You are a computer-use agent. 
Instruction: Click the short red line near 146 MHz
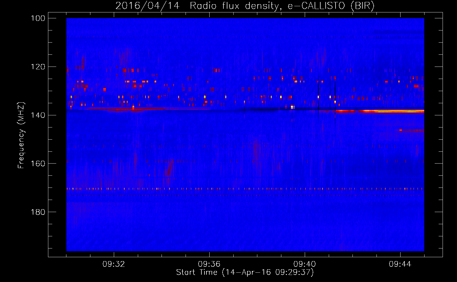tap(412, 130)
